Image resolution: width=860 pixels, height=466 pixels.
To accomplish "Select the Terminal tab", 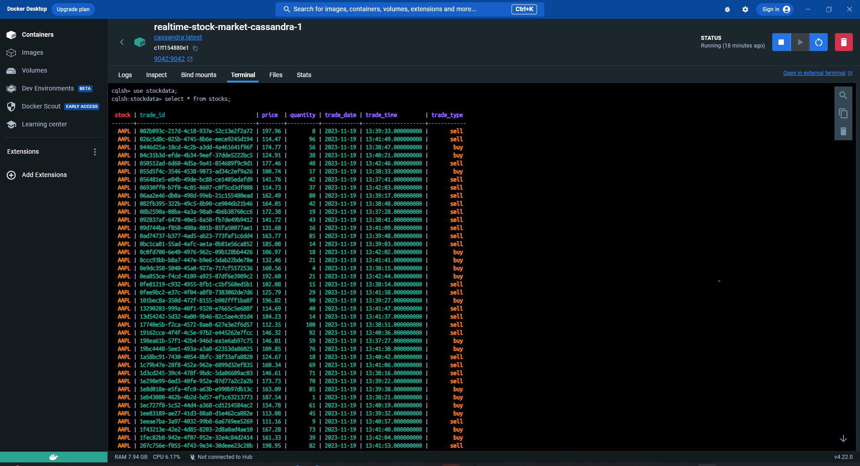I will click(x=243, y=75).
